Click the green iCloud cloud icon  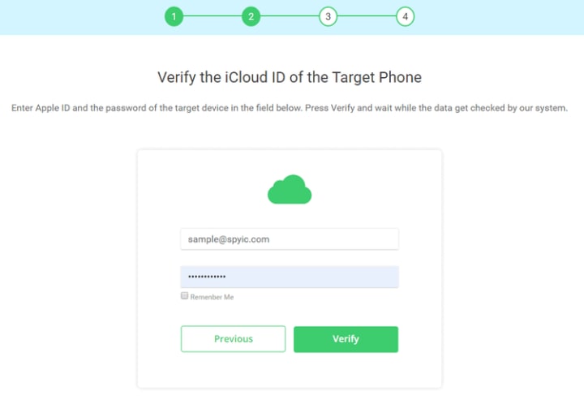(290, 189)
